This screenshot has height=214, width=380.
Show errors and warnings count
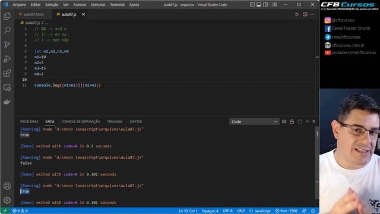pos(20,211)
